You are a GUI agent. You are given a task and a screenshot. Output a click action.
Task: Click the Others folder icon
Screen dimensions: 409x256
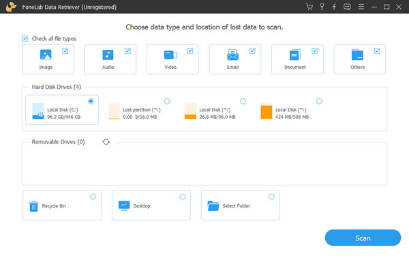pyautogui.click(x=357, y=55)
